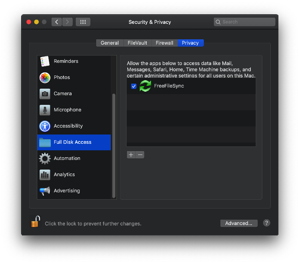Select the FreeFileSync app row
Viewport: 300px width, 264px height.
tap(191, 86)
